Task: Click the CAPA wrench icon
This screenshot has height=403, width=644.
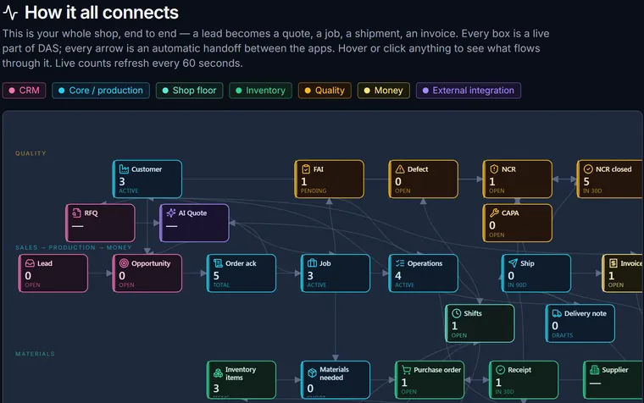Action: 494,213
